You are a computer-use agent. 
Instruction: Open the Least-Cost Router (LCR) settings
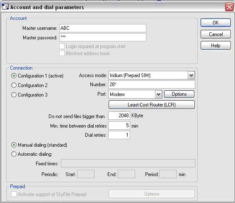(x=152, y=104)
